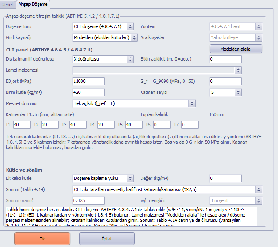Click the 160 mm total thickness value
The image size is (278, 247).
(217, 115)
